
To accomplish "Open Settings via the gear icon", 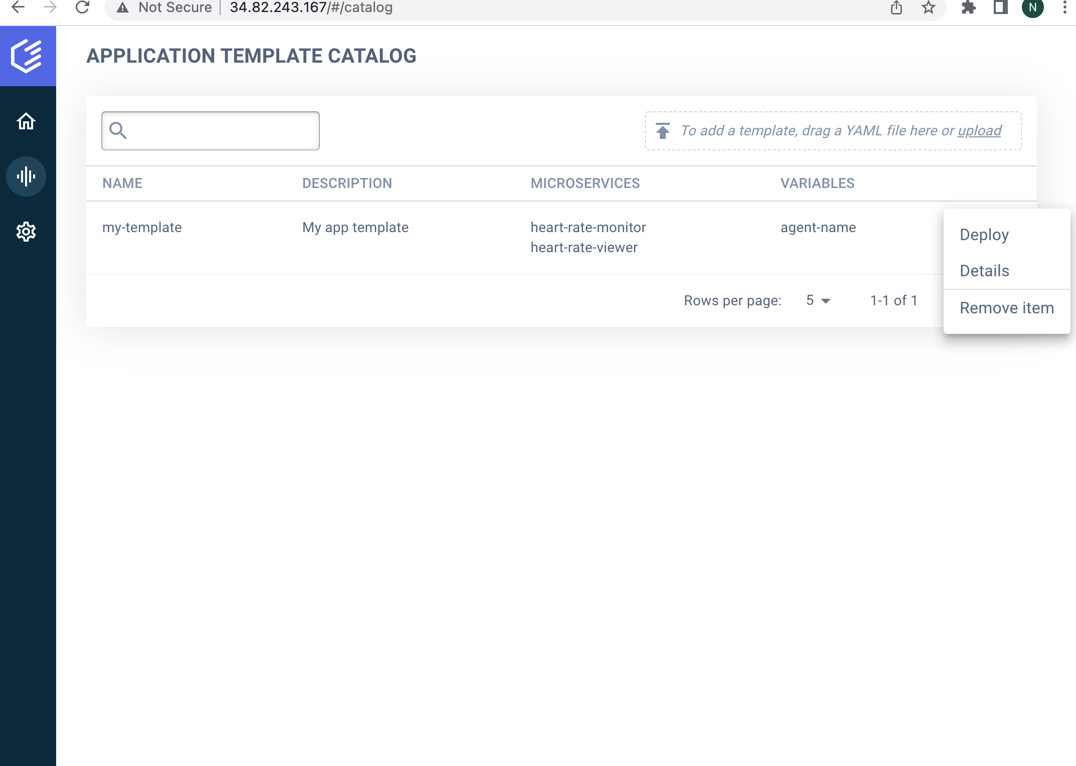I will [26, 232].
